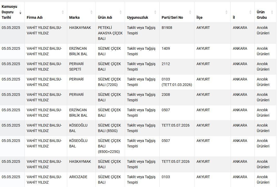Select the Uygunsuzluk column header text
The image size is (277, 187).
137,17
